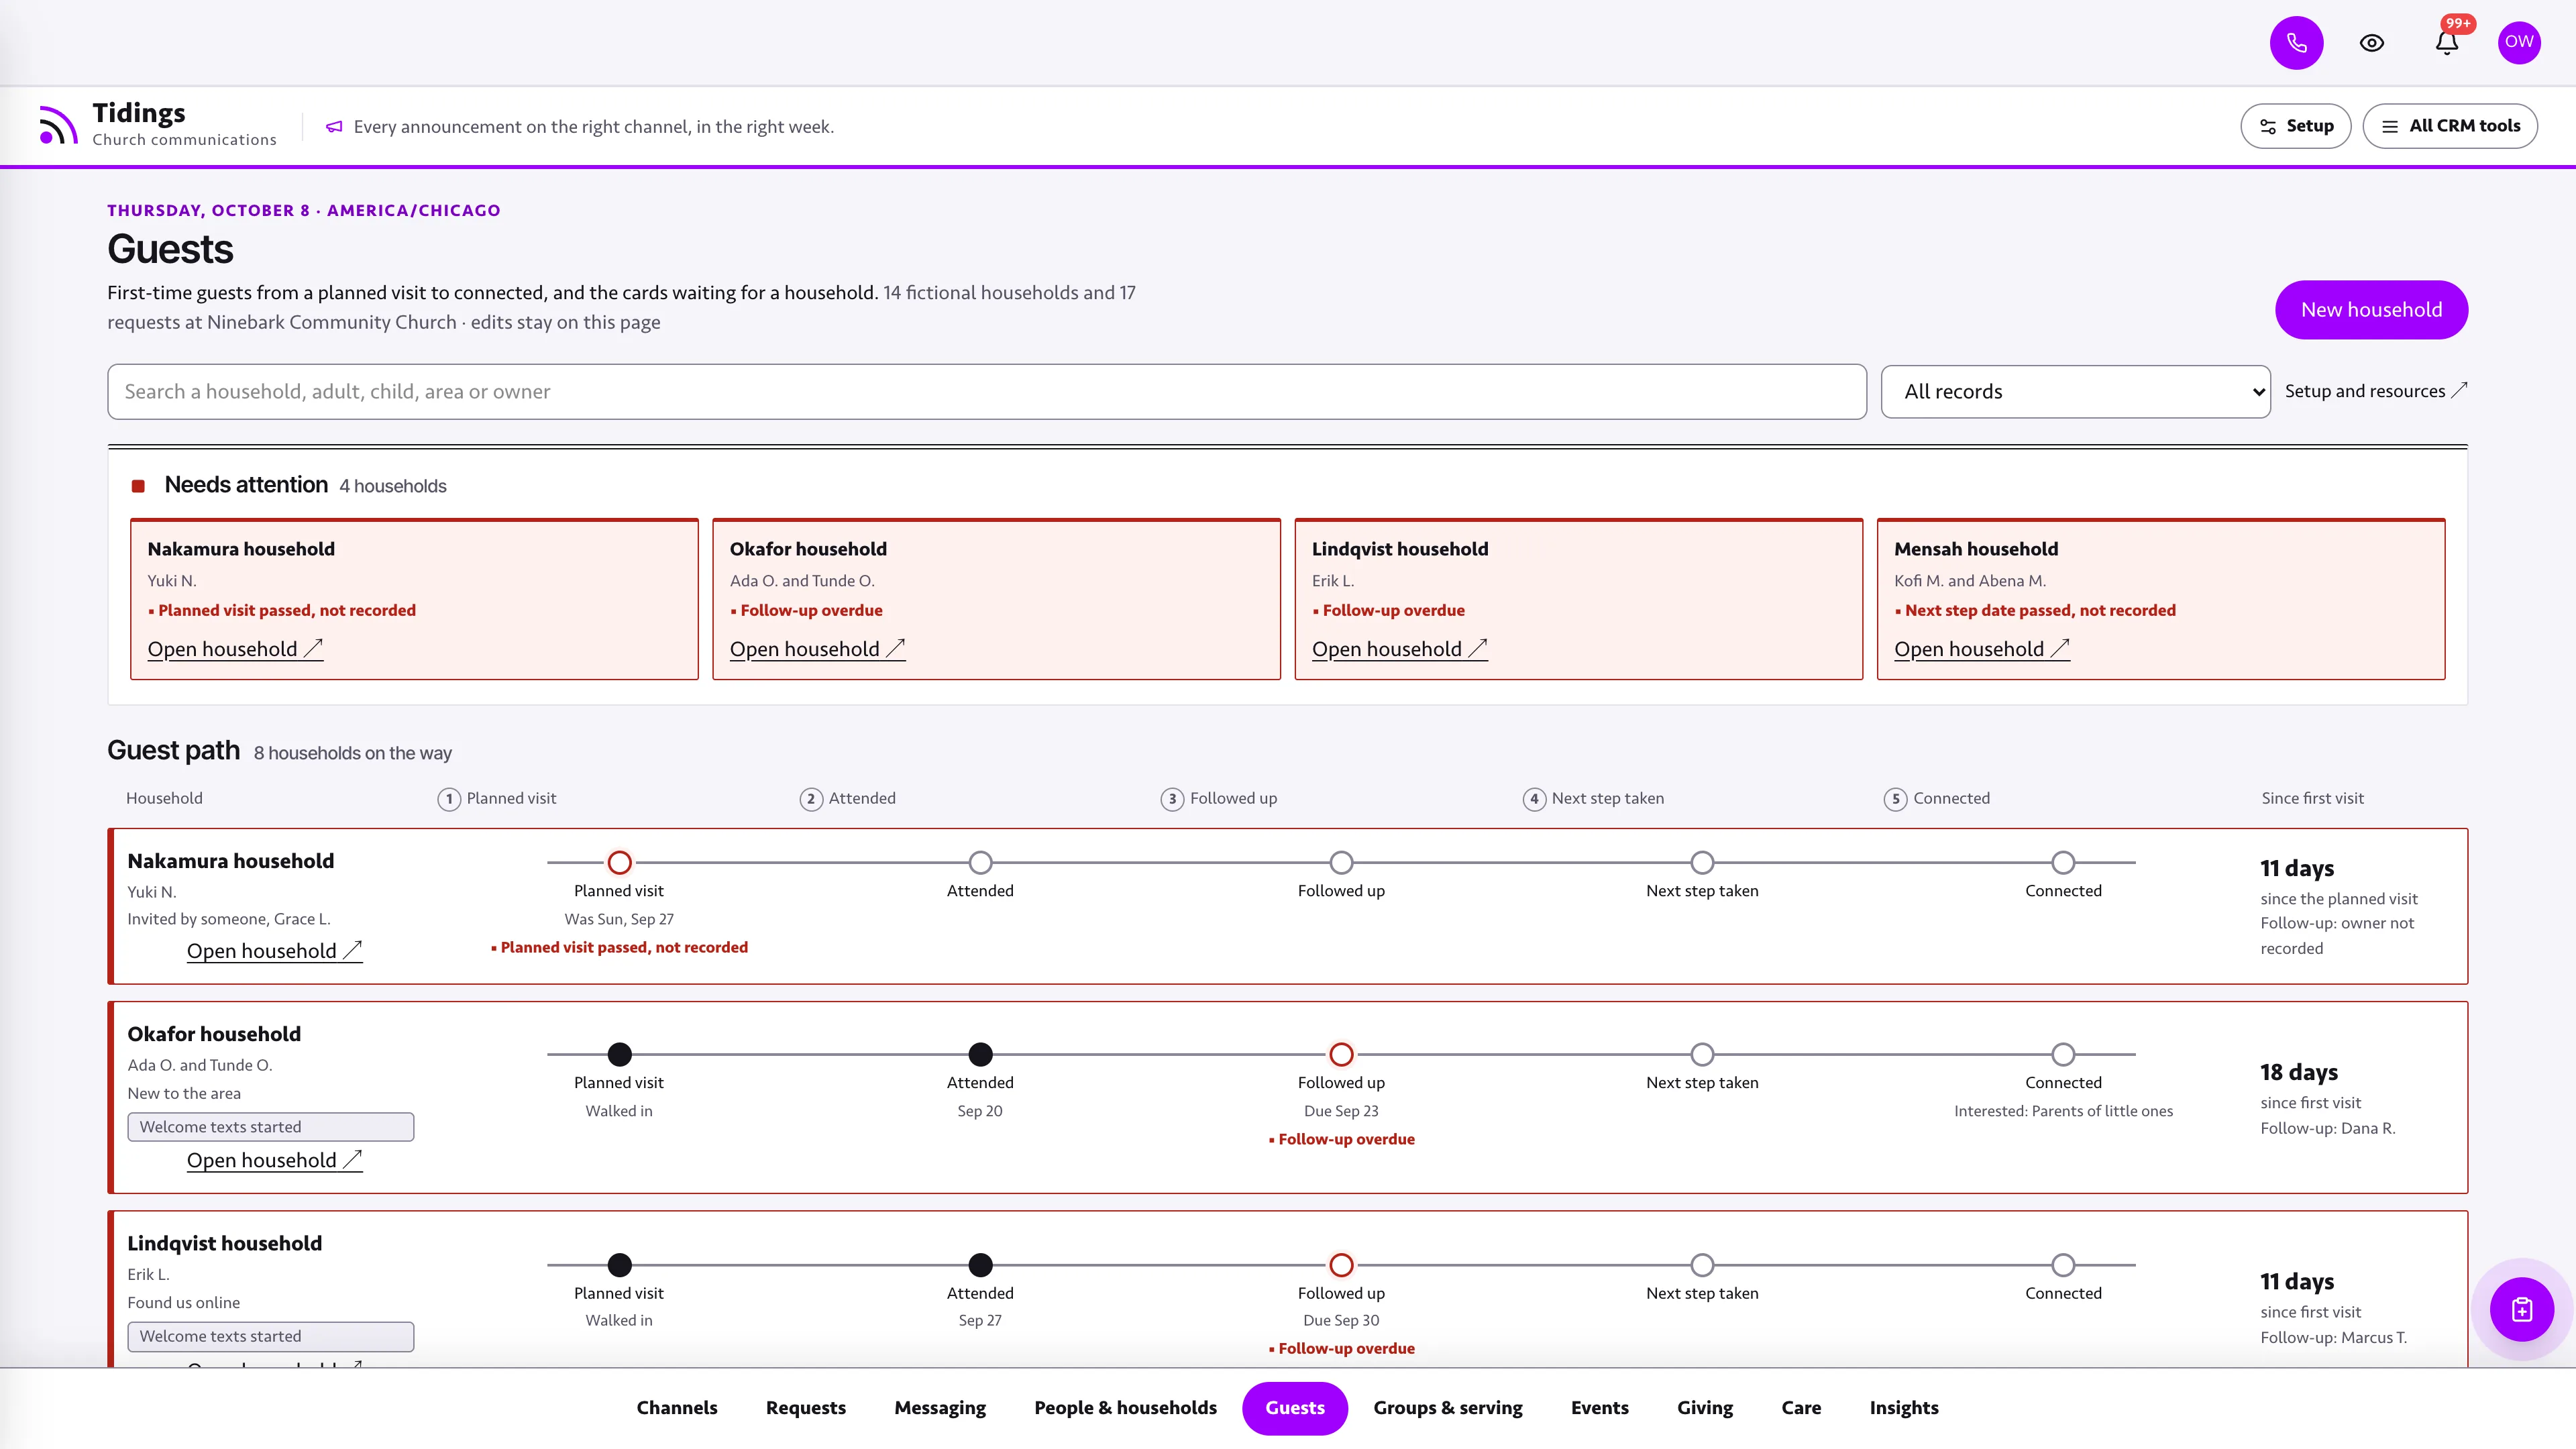Click the announcement megaphone icon
2576x1449 pixels.
click(x=334, y=127)
